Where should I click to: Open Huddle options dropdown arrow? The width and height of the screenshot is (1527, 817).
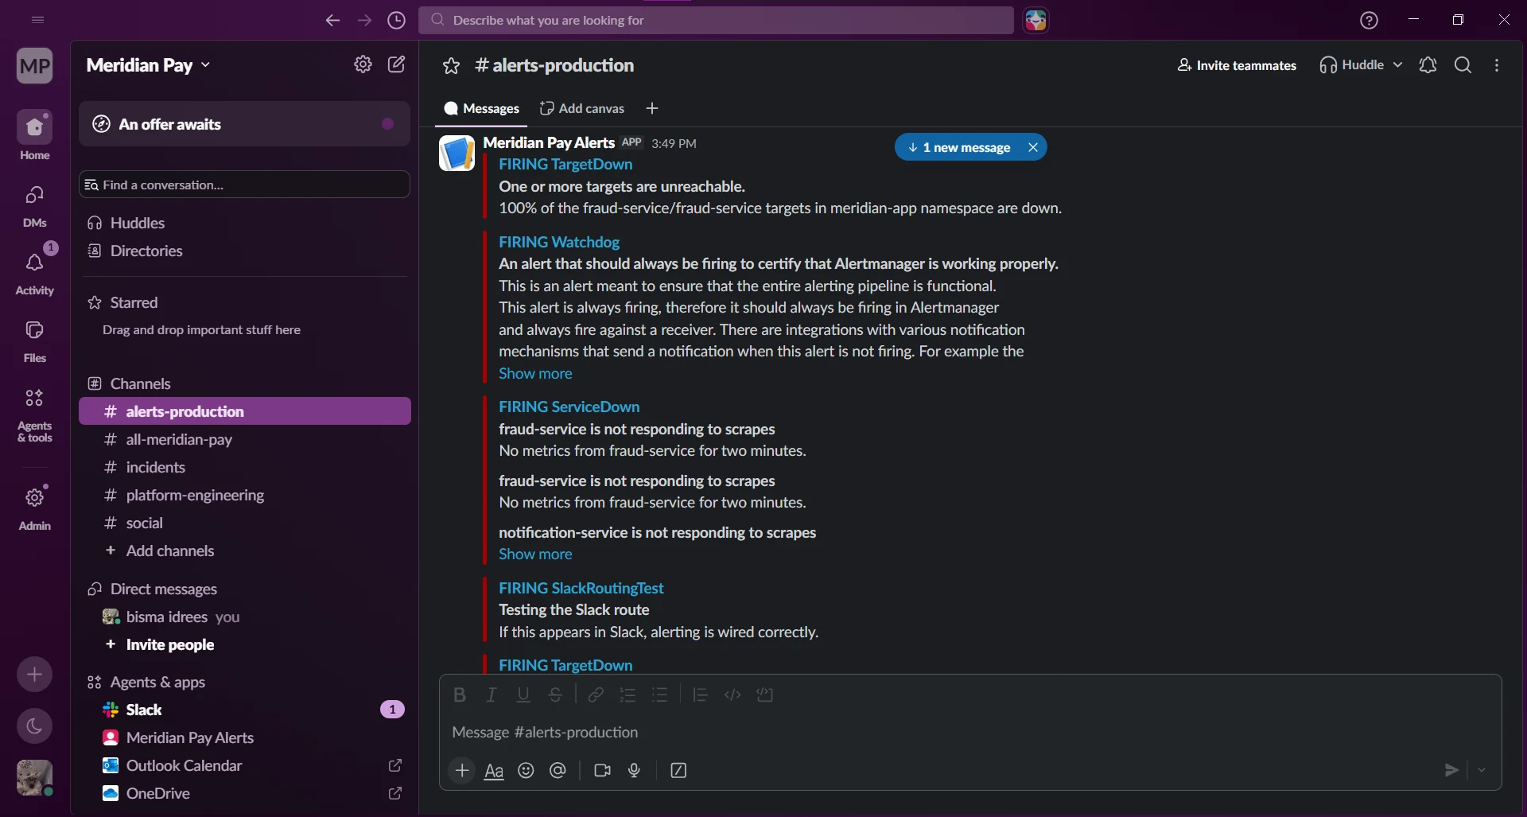[x=1397, y=64]
